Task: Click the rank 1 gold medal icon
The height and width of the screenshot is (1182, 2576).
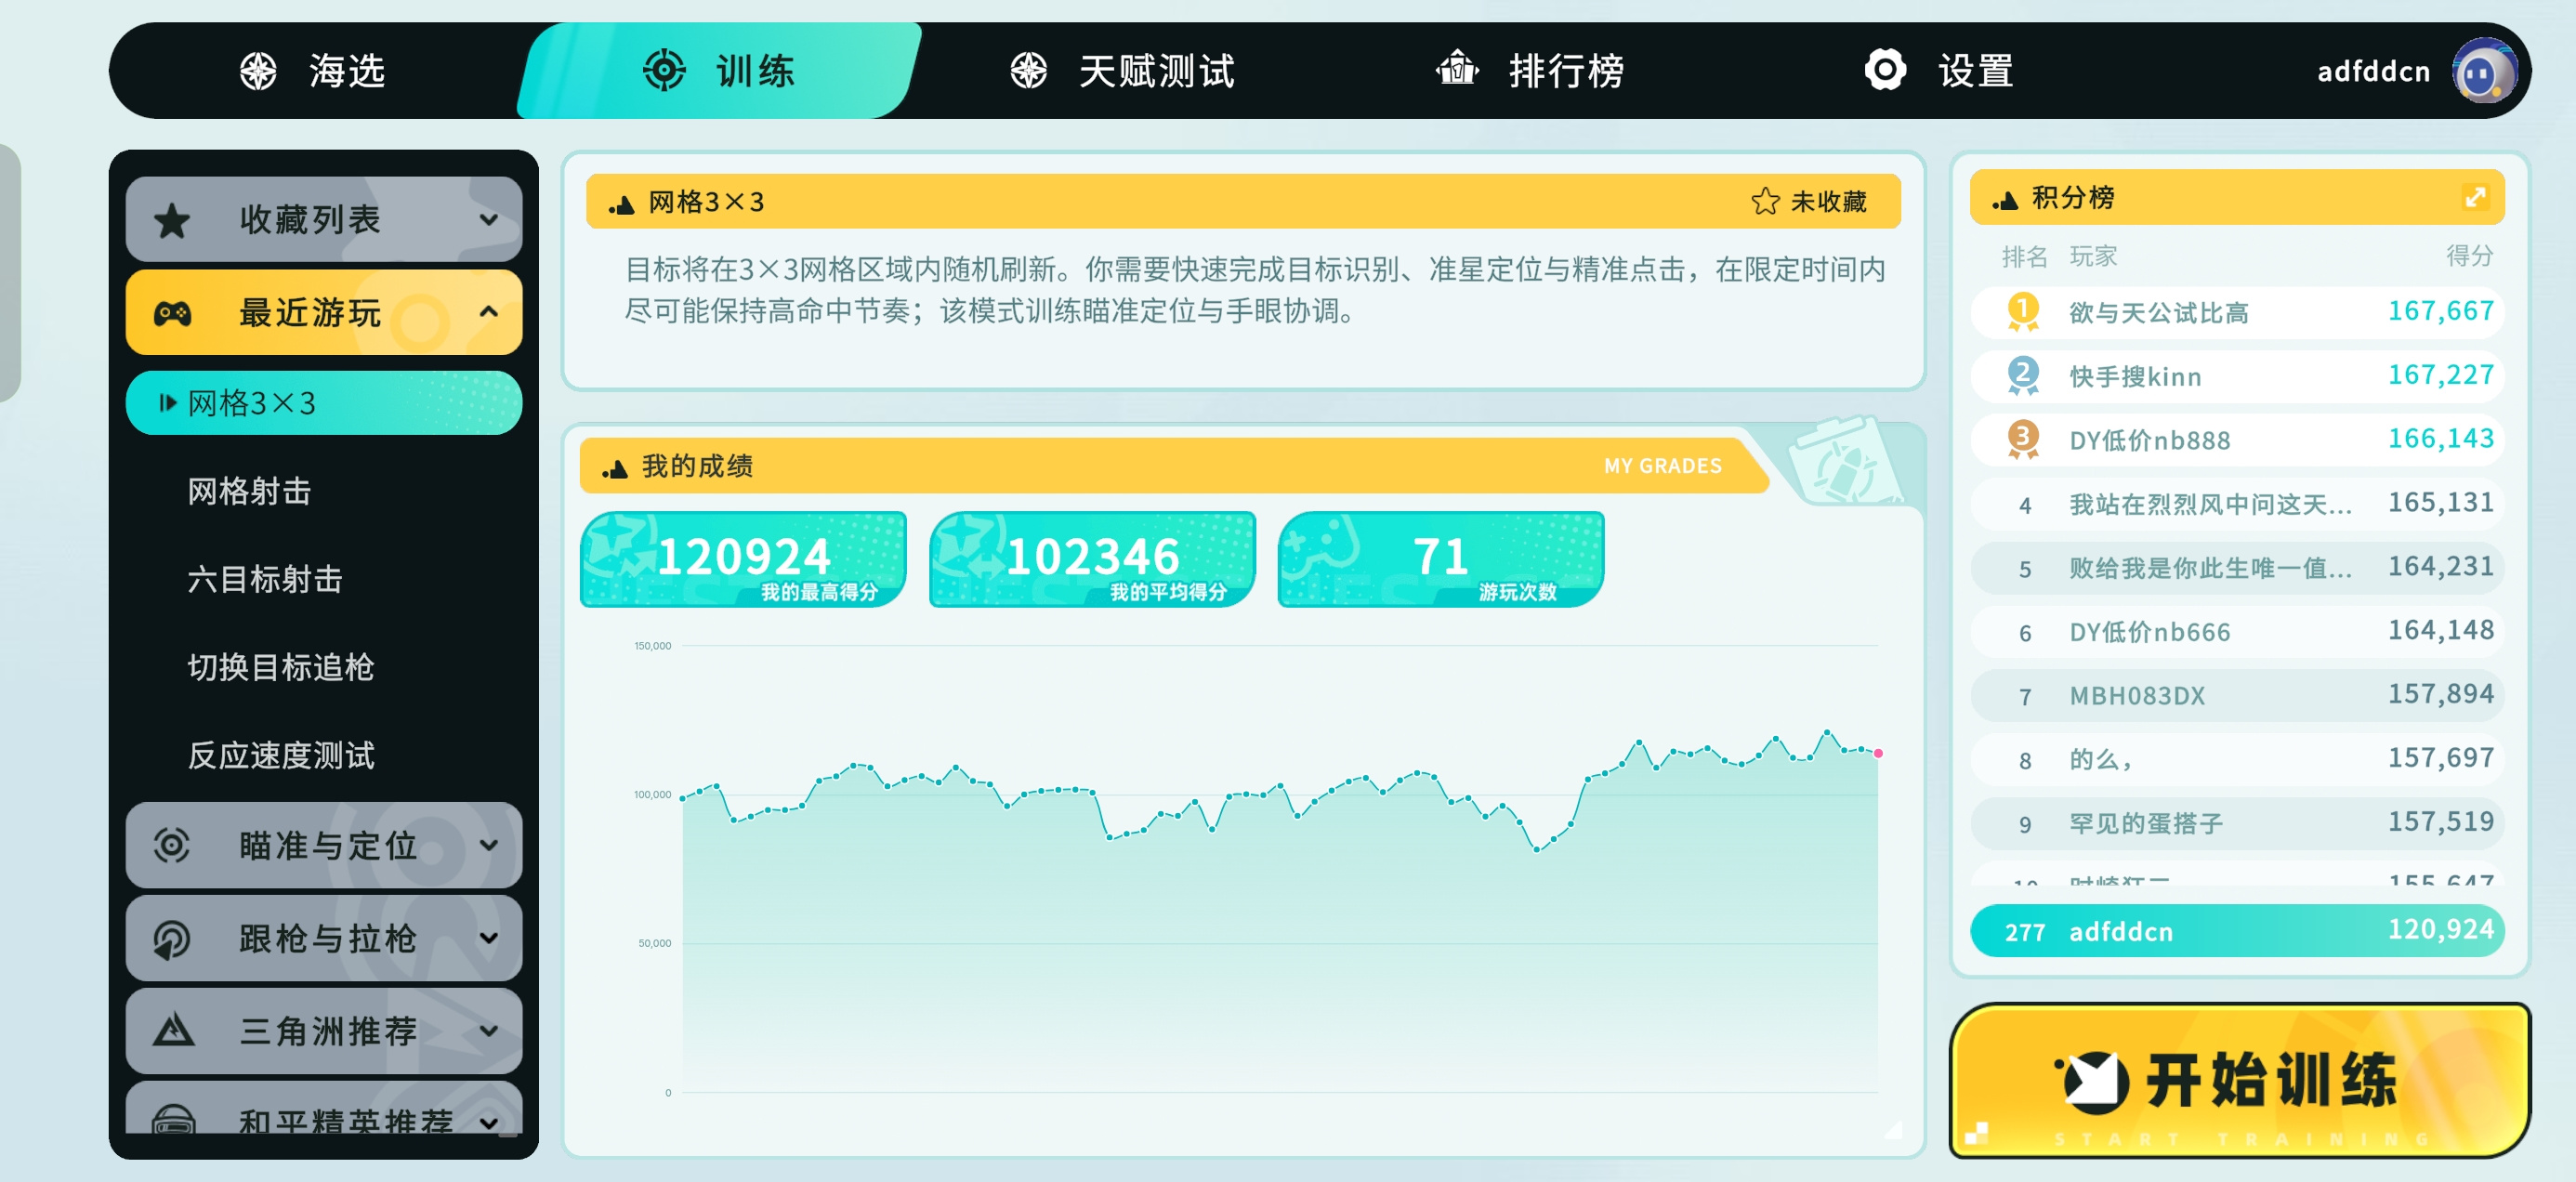Action: 2022,311
